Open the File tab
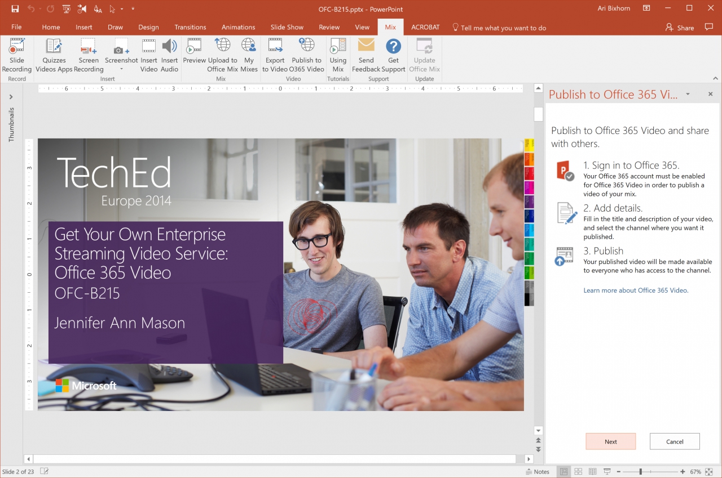722x478 pixels. tap(17, 27)
